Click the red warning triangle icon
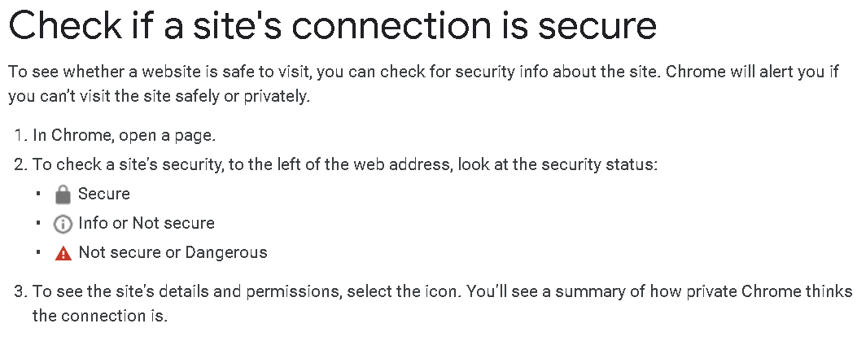 coord(63,253)
